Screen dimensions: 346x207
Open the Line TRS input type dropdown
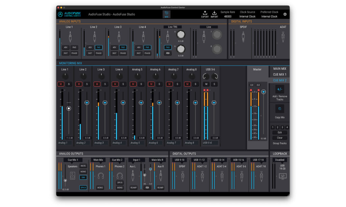click(173, 27)
